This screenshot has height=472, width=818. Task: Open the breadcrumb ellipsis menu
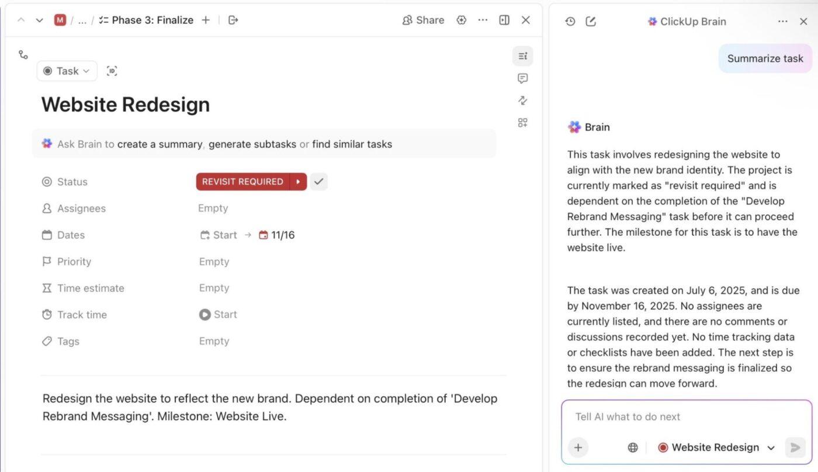pos(82,20)
